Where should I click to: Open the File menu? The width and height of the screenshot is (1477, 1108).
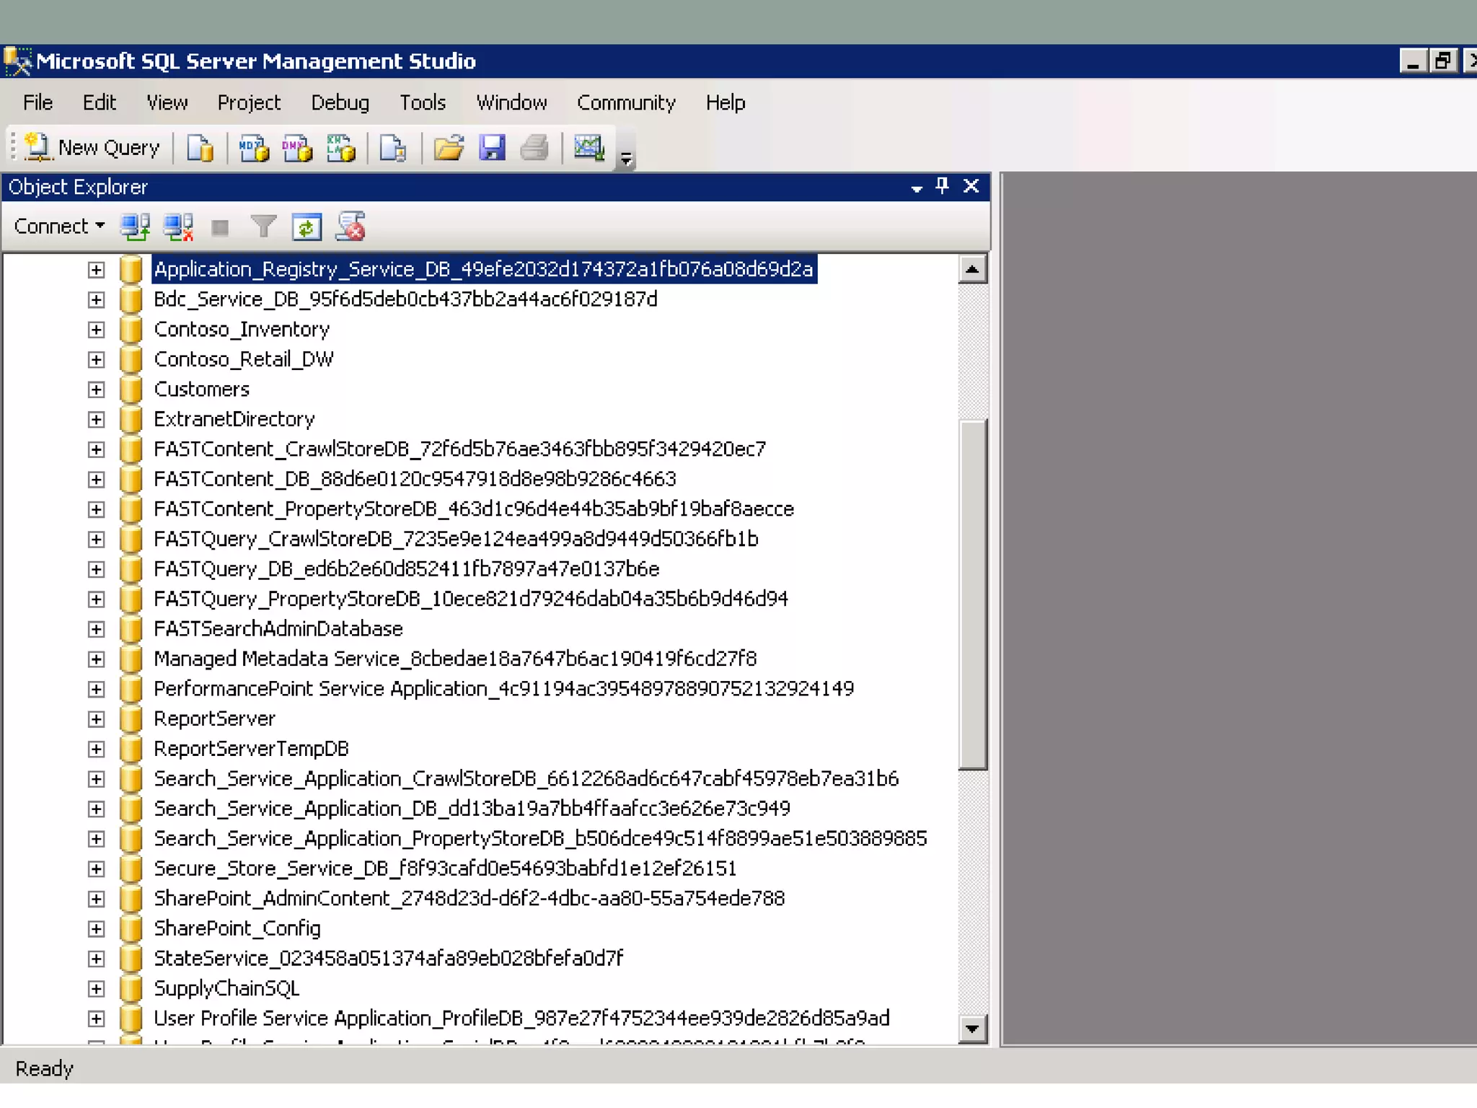point(38,103)
